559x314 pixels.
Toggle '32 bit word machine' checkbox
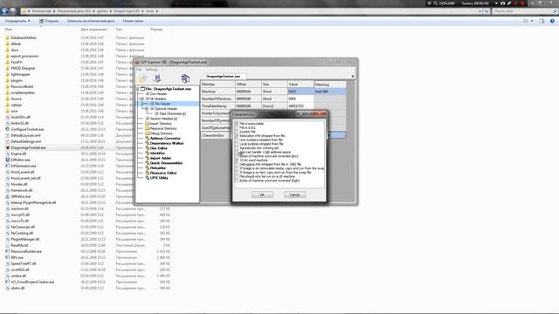pos(237,160)
